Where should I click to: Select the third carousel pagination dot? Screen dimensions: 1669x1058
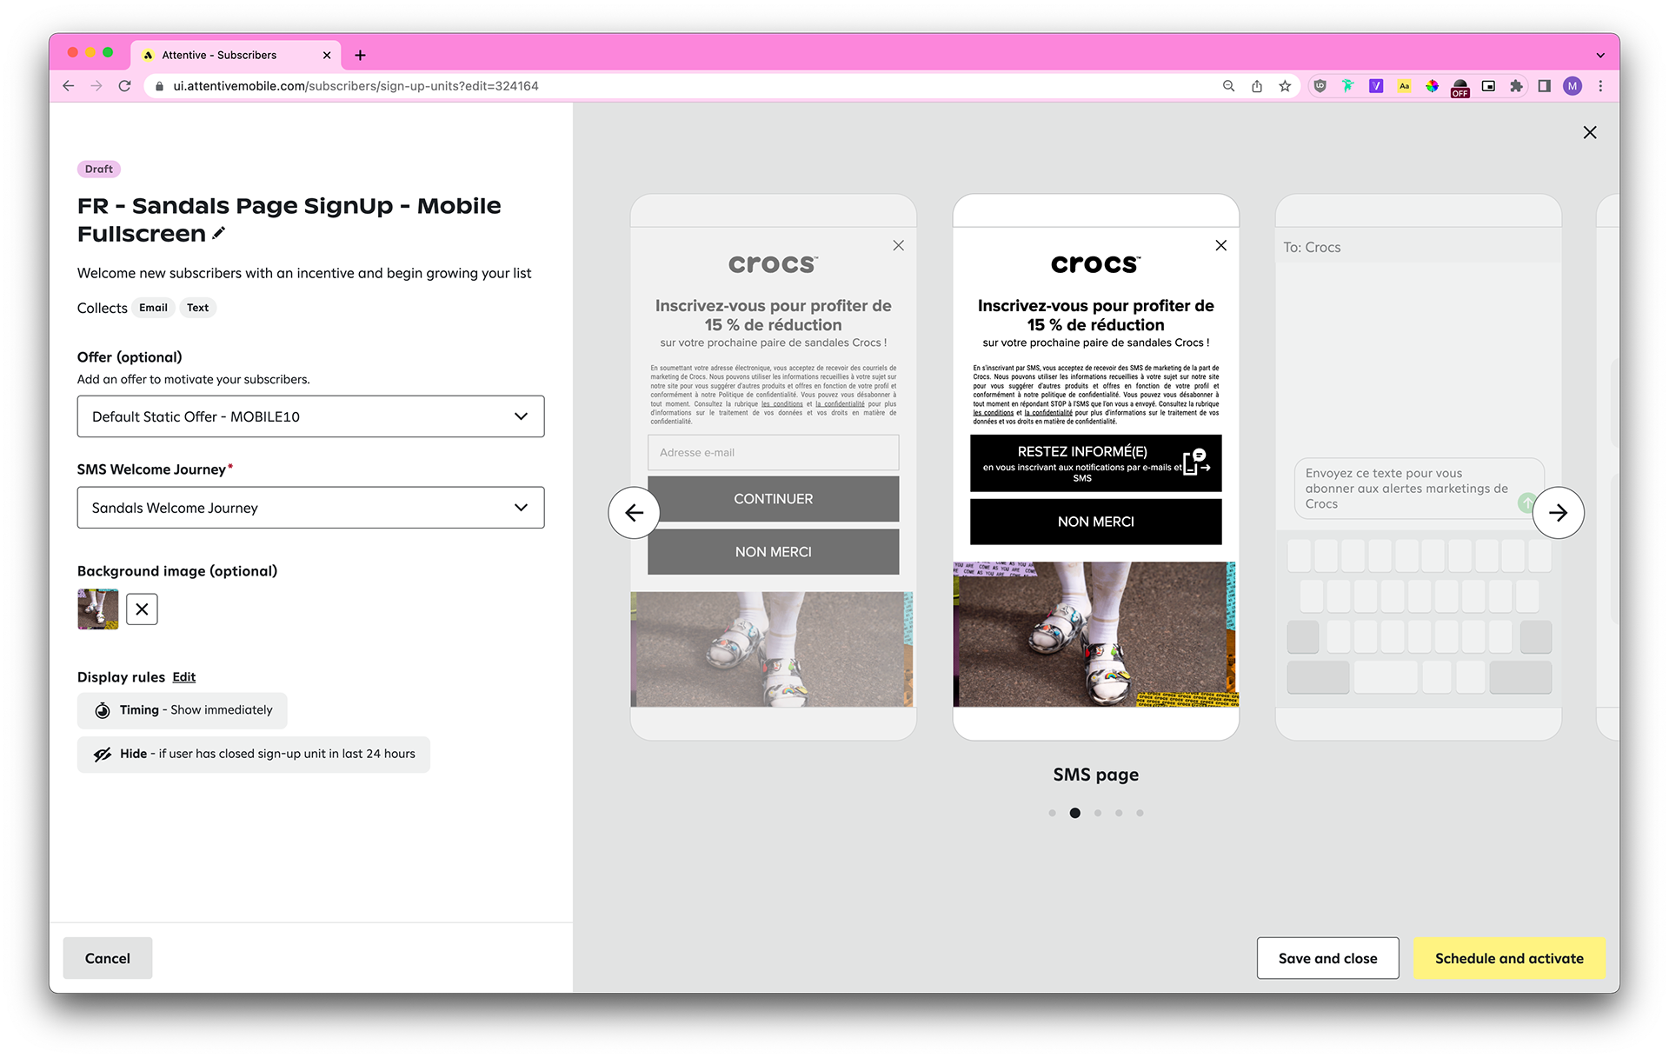(1098, 813)
